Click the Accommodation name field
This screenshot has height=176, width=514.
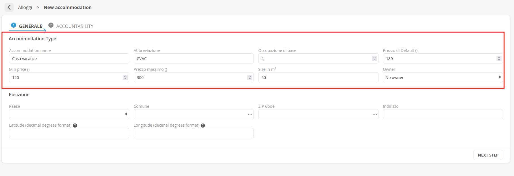(69, 59)
